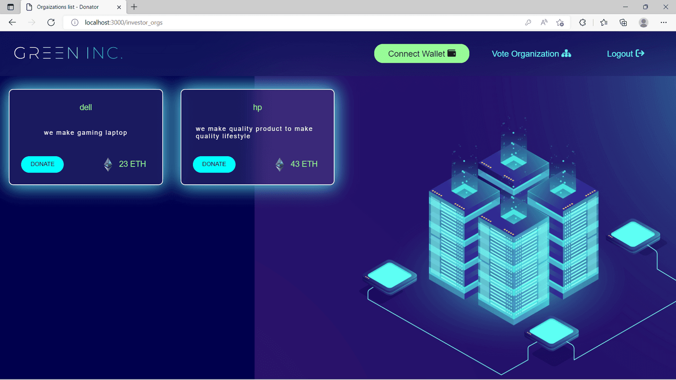
Task: Close the 'Orgaizations list - Donator' tab
Action: tap(119, 7)
